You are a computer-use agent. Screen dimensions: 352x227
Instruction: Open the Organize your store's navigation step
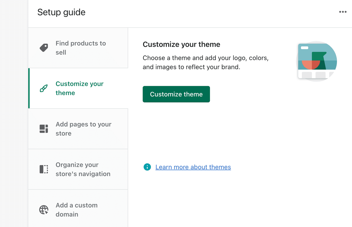click(78, 169)
